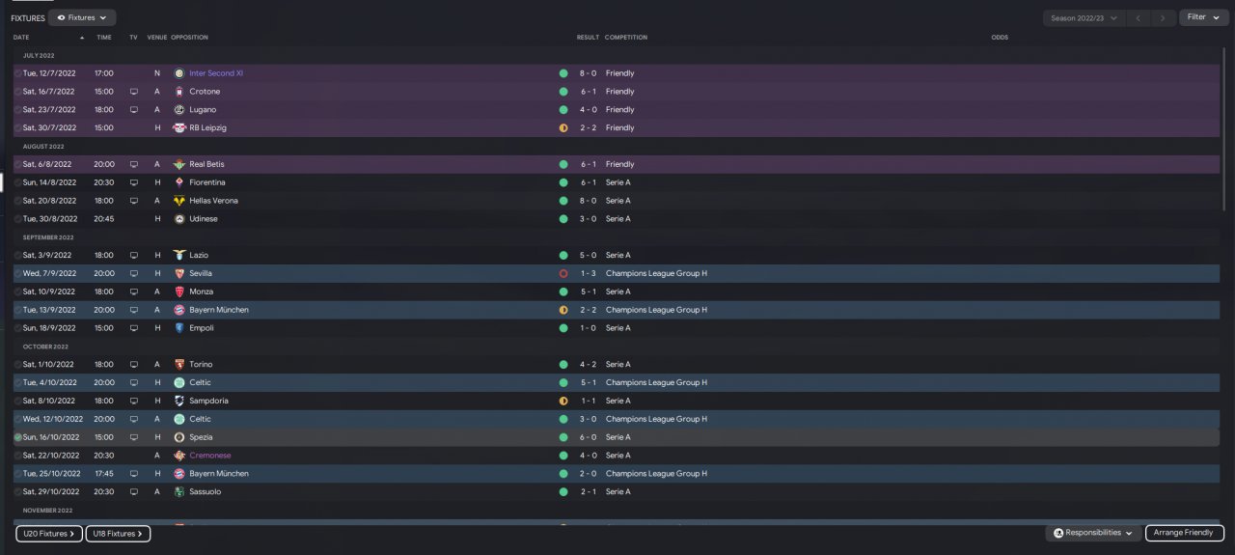The width and height of the screenshot is (1235, 555).
Task: Click the Arrange Friendly button
Action: click(x=1185, y=533)
